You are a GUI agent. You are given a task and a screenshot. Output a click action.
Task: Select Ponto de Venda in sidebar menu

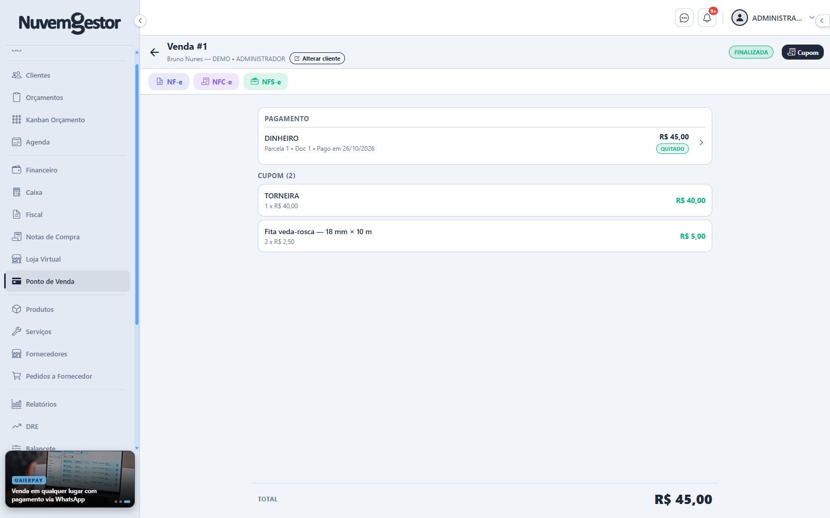(67, 281)
